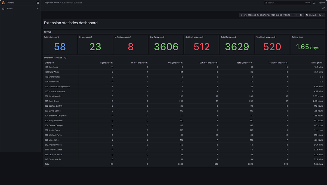Collapse the TOTALS row section
Image resolution: width=327 pixels, height=185 pixels.
click(x=48, y=32)
